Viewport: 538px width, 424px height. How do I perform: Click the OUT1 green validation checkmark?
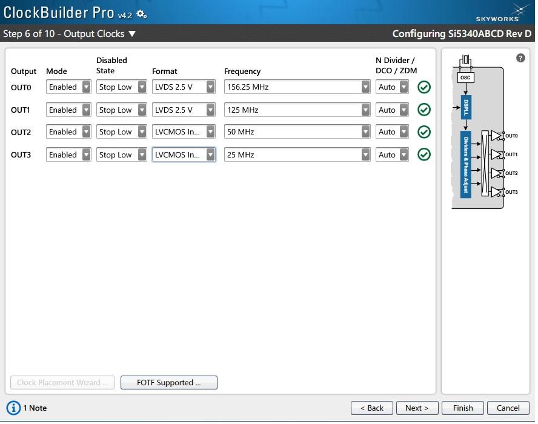(x=423, y=110)
